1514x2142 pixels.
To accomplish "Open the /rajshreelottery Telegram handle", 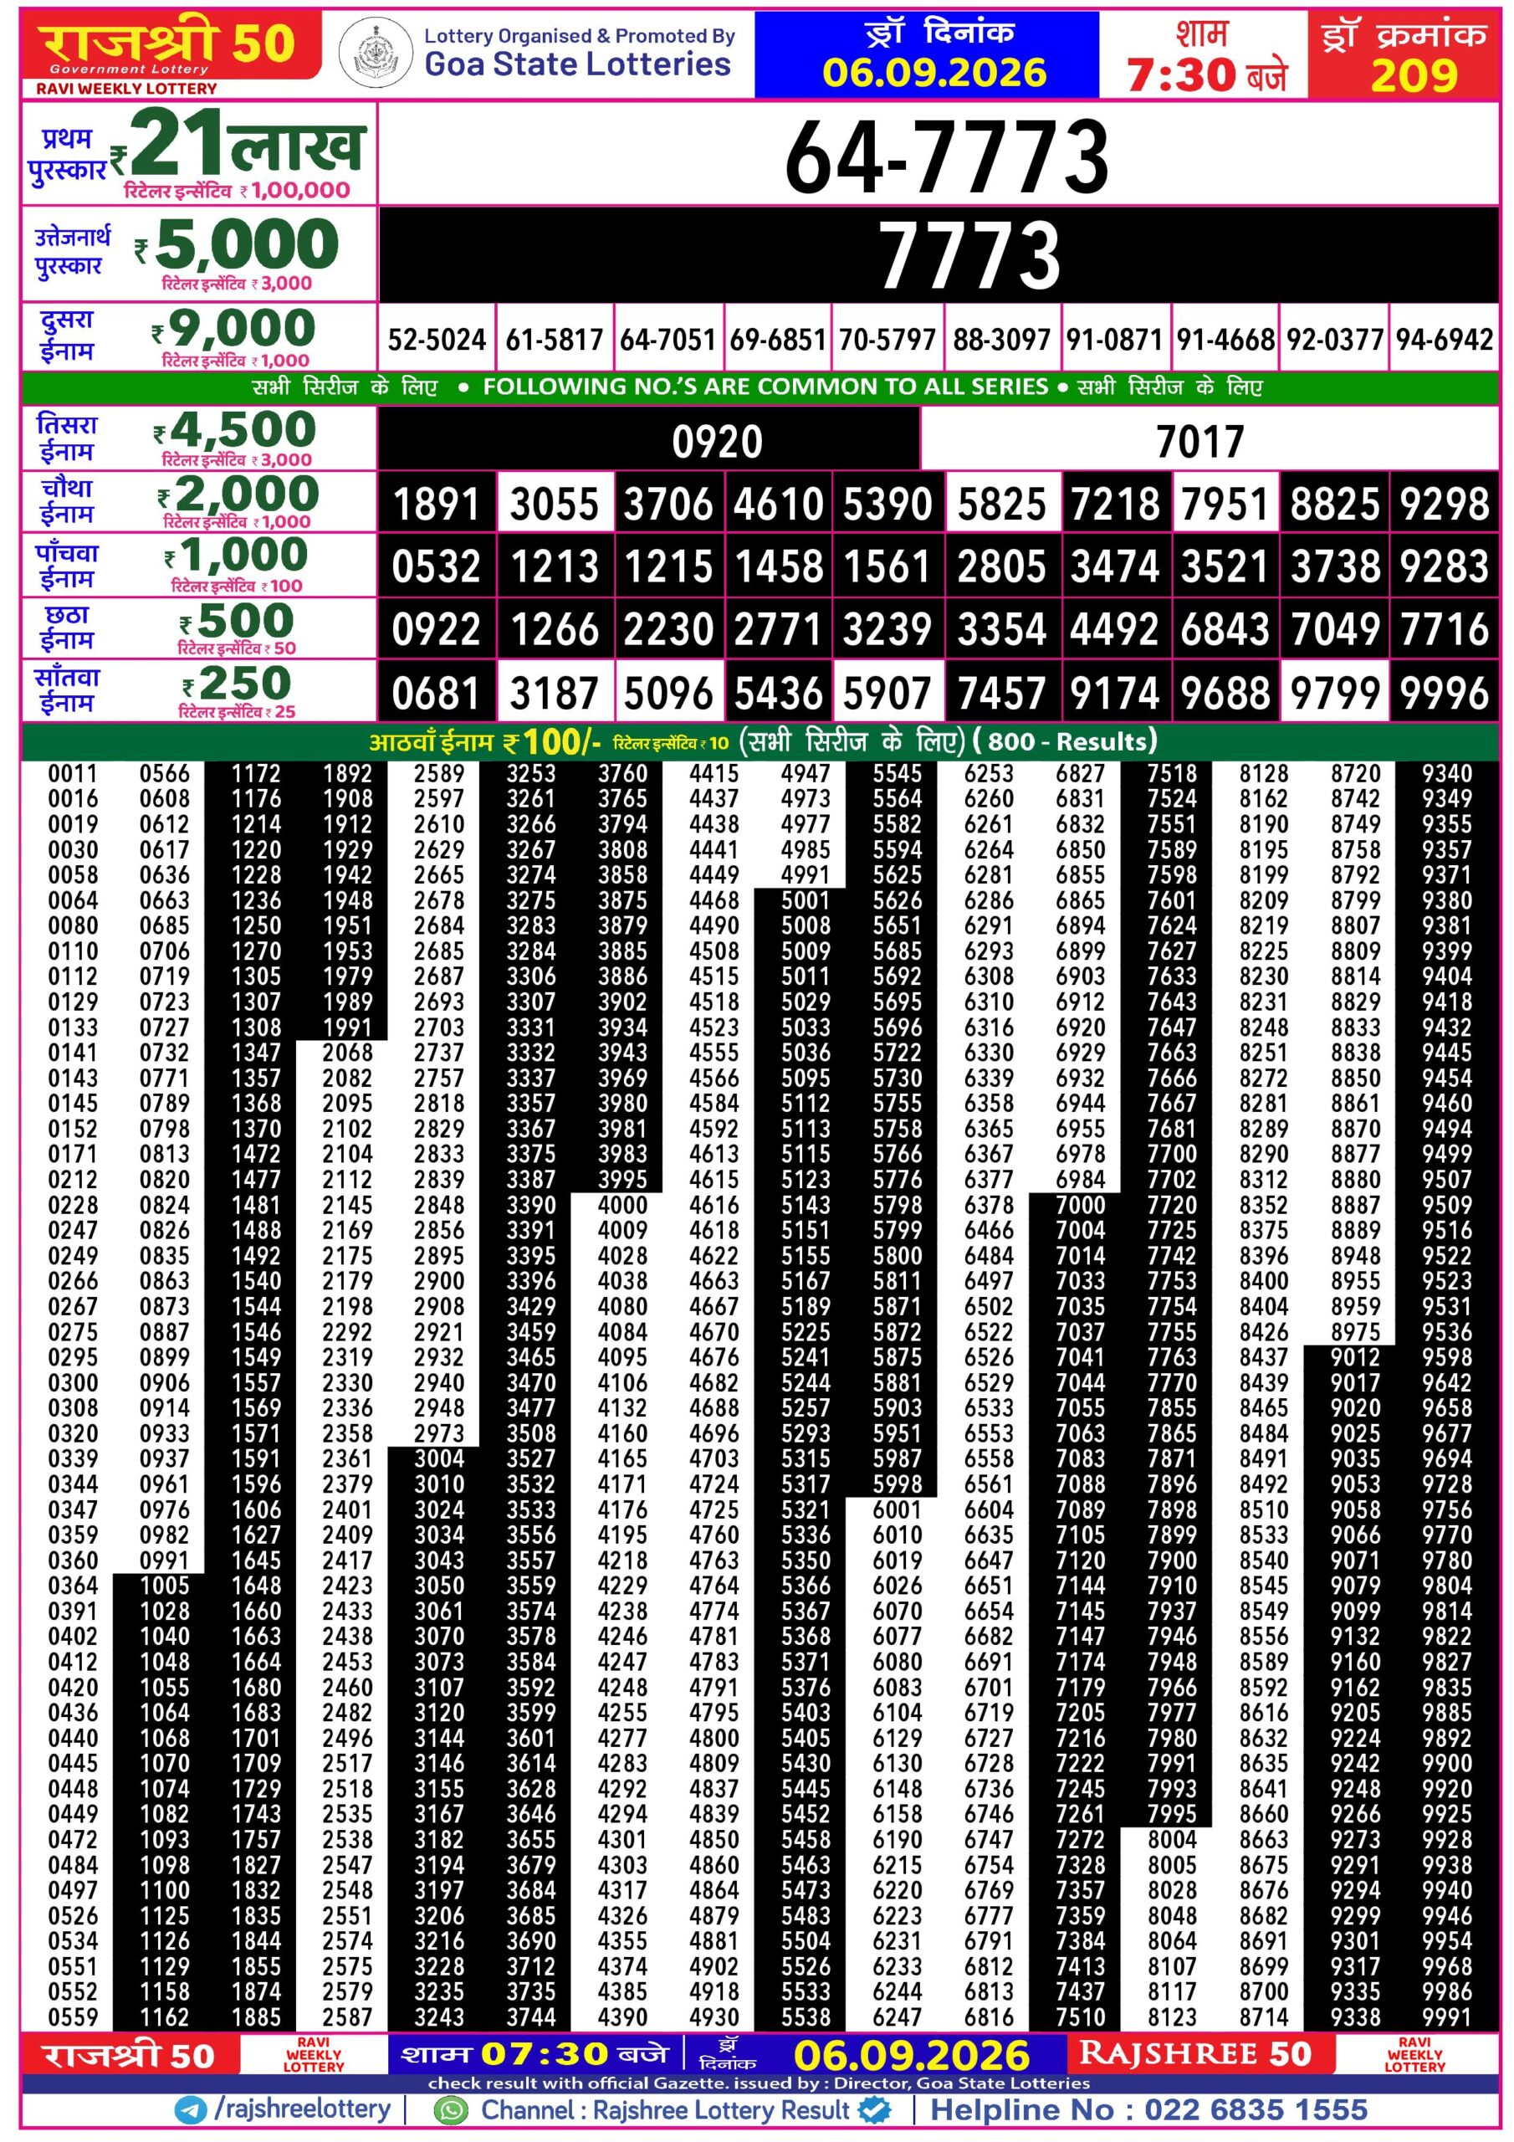I will click(x=302, y=2110).
